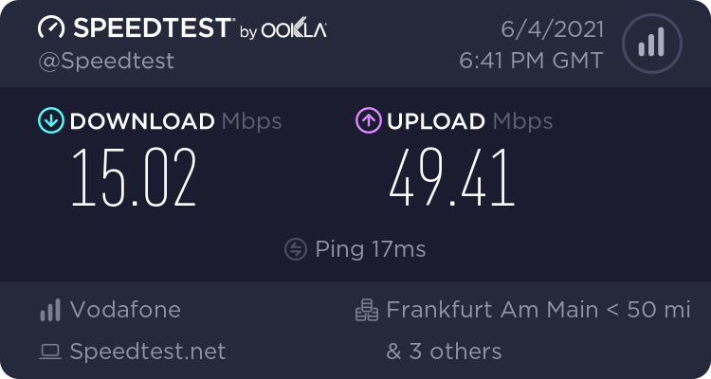The width and height of the screenshot is (711, 379).
Task: Click the ping circle icon
Action: point(296,249)
